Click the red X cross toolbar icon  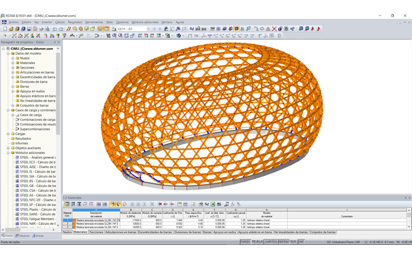pyautogui.click(x=274, y=29)
